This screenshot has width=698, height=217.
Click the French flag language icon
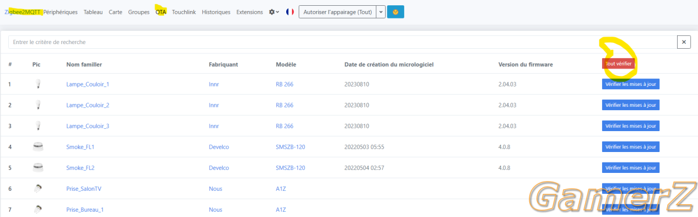(290, 12)
